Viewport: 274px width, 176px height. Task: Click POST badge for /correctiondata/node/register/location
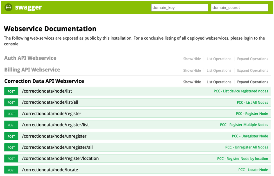click(11, 159)
